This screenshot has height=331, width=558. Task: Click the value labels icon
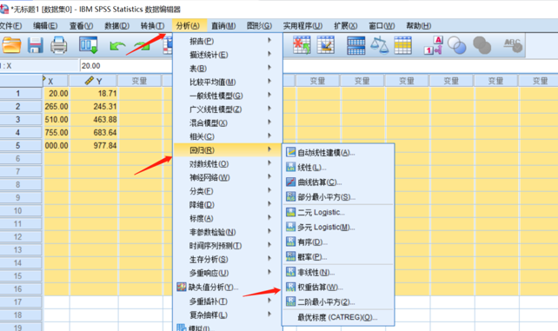(x=433, y=45)
